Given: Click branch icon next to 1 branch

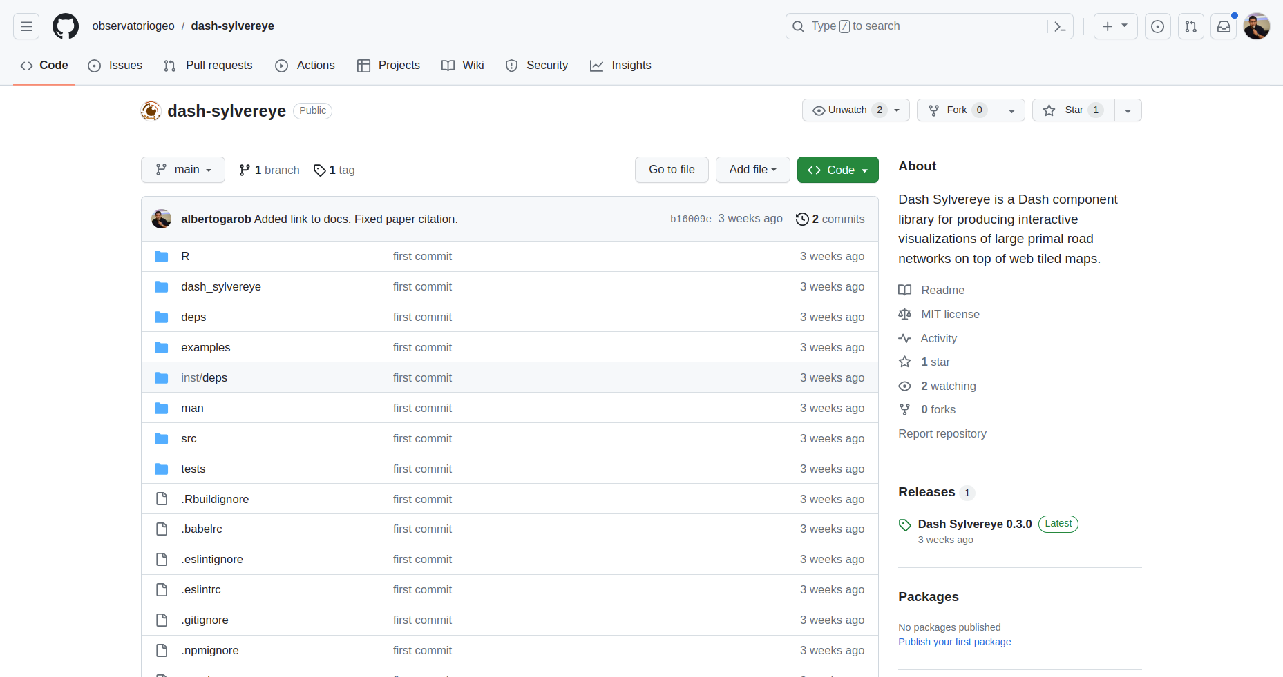Looking at the screenshot, I should [x=245, y=170].
